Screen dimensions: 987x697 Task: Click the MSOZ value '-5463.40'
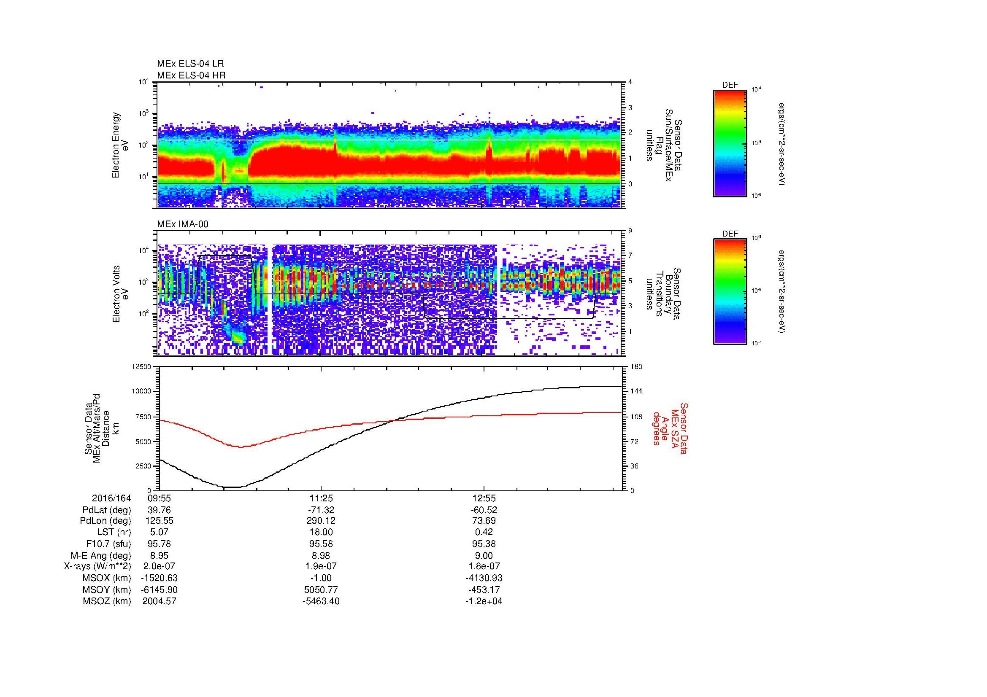click(x=321, y=601)
